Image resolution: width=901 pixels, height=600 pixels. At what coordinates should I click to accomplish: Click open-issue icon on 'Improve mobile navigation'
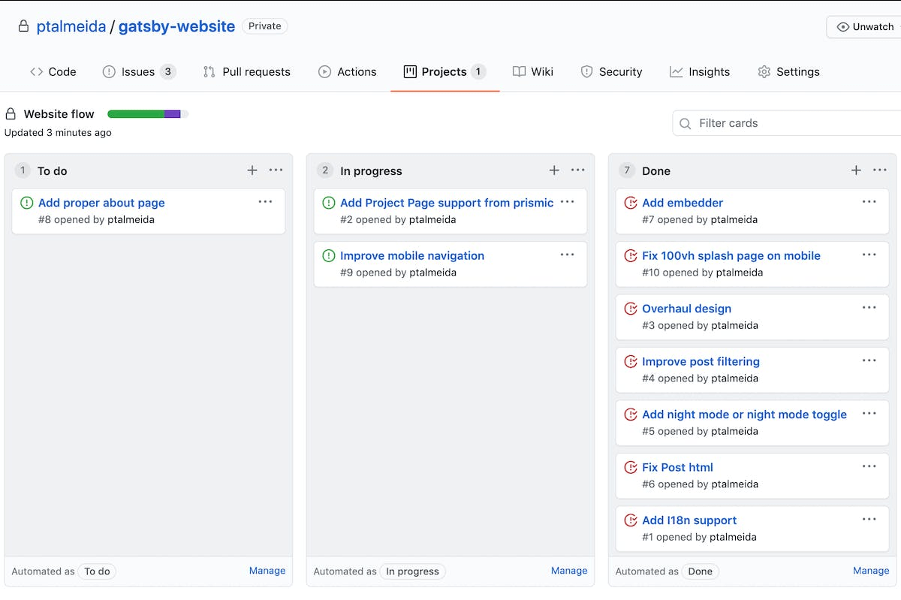pyautogui.click(x=329, y=255)
